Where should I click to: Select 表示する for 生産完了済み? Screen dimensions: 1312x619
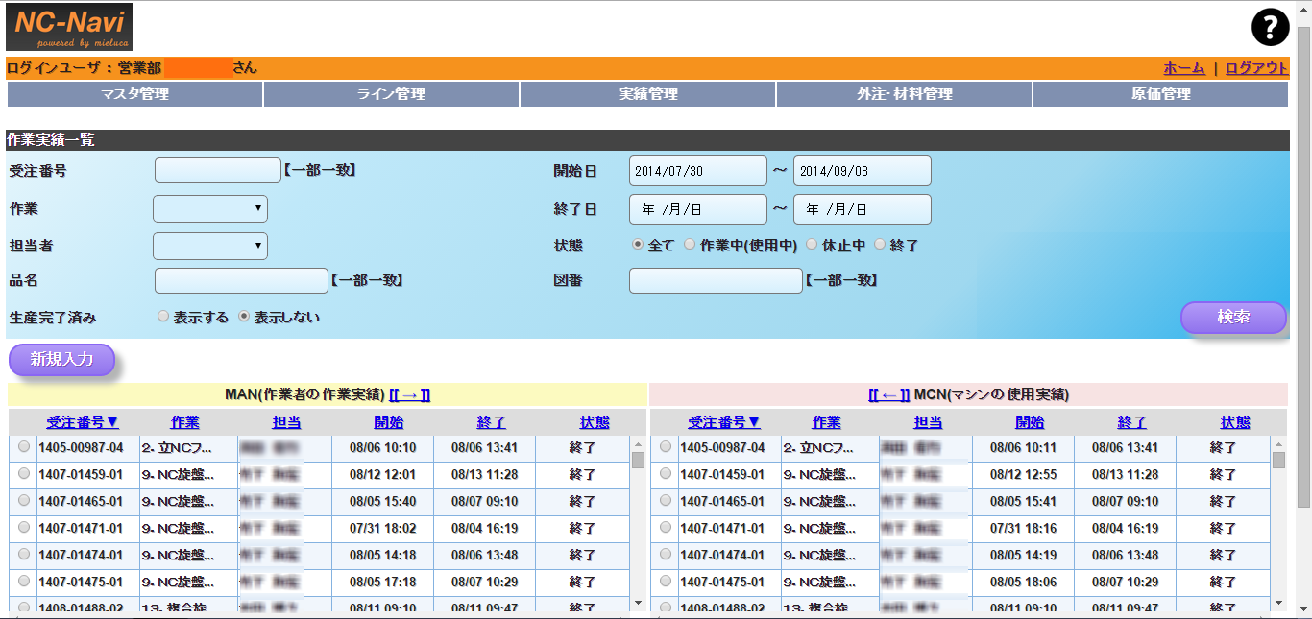(163, 316)
